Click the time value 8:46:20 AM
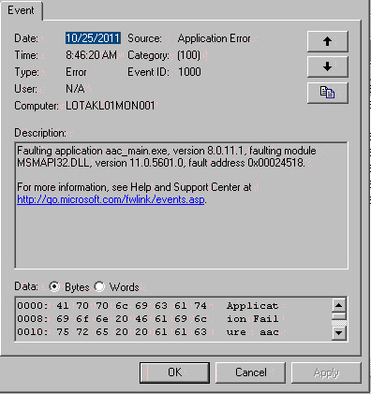Viewport: 371px width, 394px height. 91,55
